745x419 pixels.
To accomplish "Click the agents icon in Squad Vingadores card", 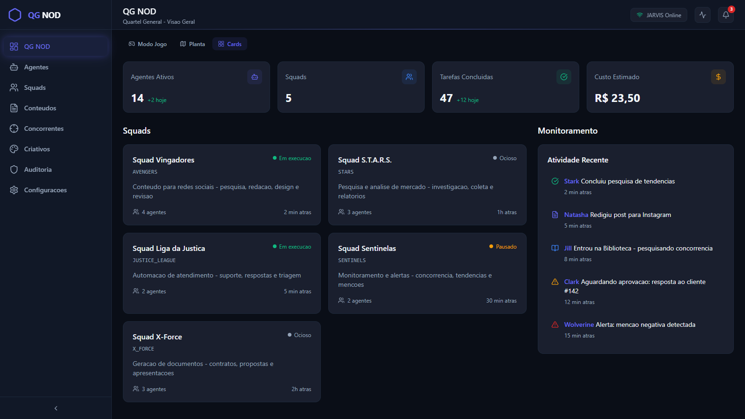I will click(x=136, y=212).
